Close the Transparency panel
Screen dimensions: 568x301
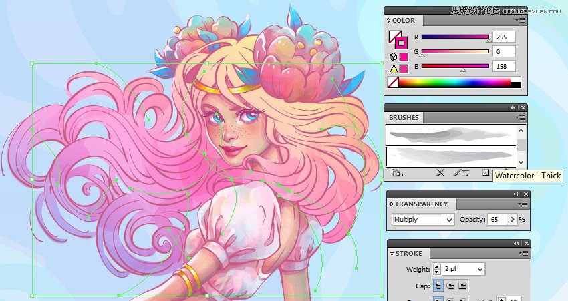tap(526, 194)
